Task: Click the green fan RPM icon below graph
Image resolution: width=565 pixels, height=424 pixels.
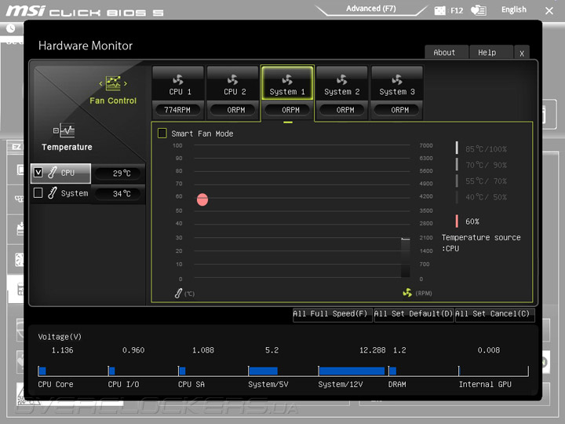Action: coord(407,293)
